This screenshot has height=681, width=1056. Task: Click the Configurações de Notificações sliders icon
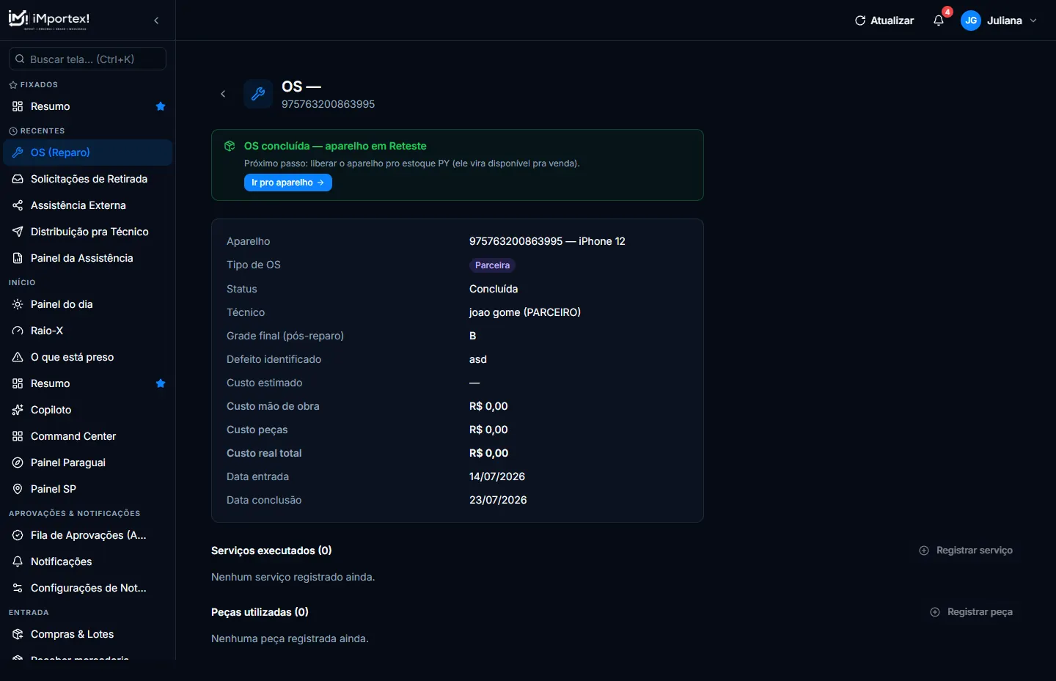(18, 588)
